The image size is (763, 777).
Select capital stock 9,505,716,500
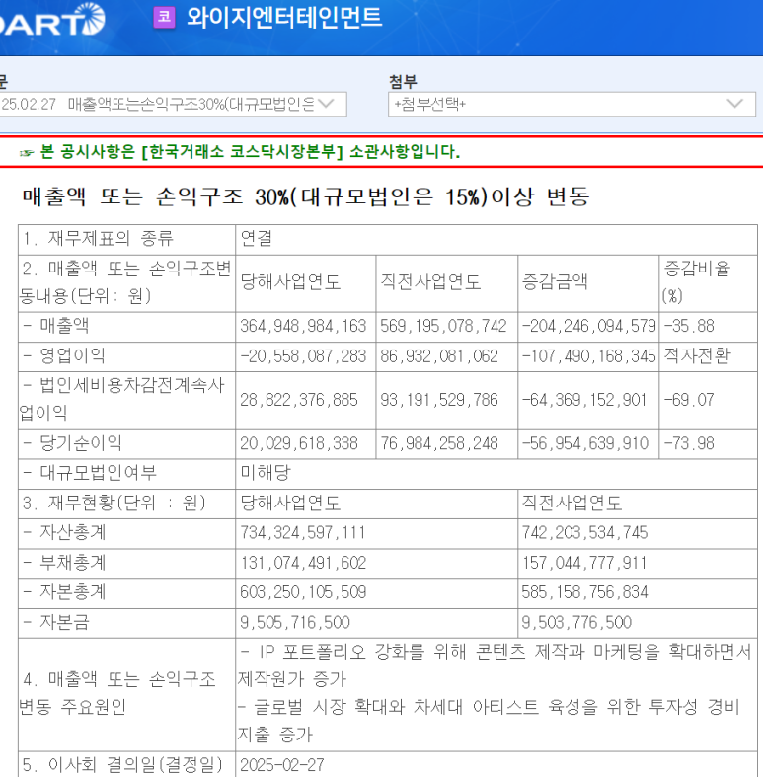[x=295, y=622]
